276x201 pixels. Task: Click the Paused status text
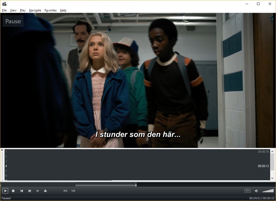(x=6, y=198)
